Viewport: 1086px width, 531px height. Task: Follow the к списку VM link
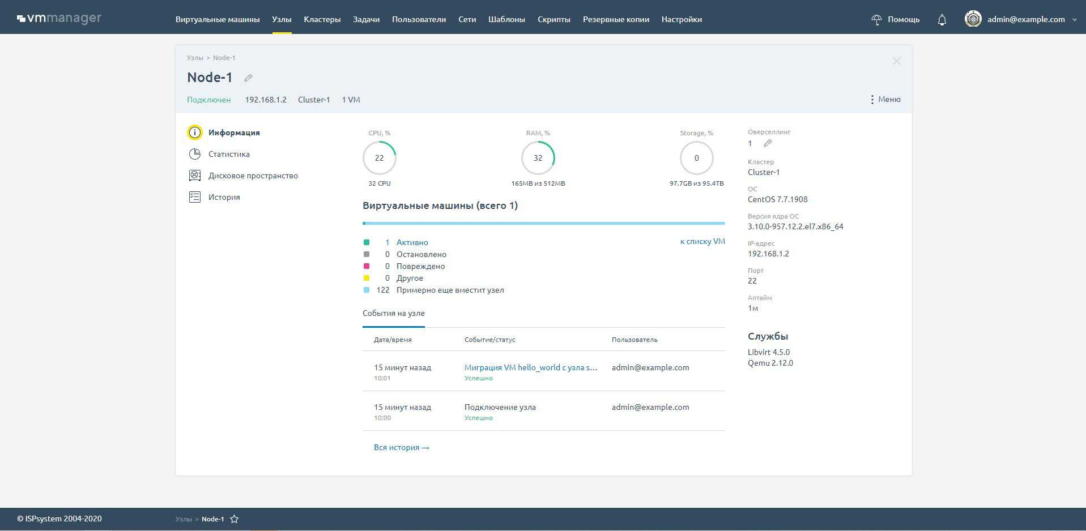point(702,241)
